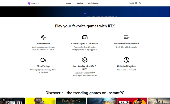Click 'Play with family and friends' description

(85, 49)
